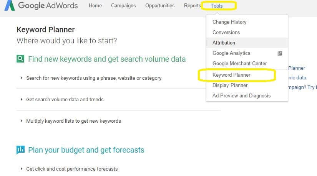Click the Keyword Planner page title
Image resolution: width=317 pixels, height=176 pixels.
46,30
